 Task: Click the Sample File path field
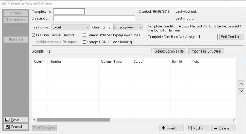pos(101,51)
